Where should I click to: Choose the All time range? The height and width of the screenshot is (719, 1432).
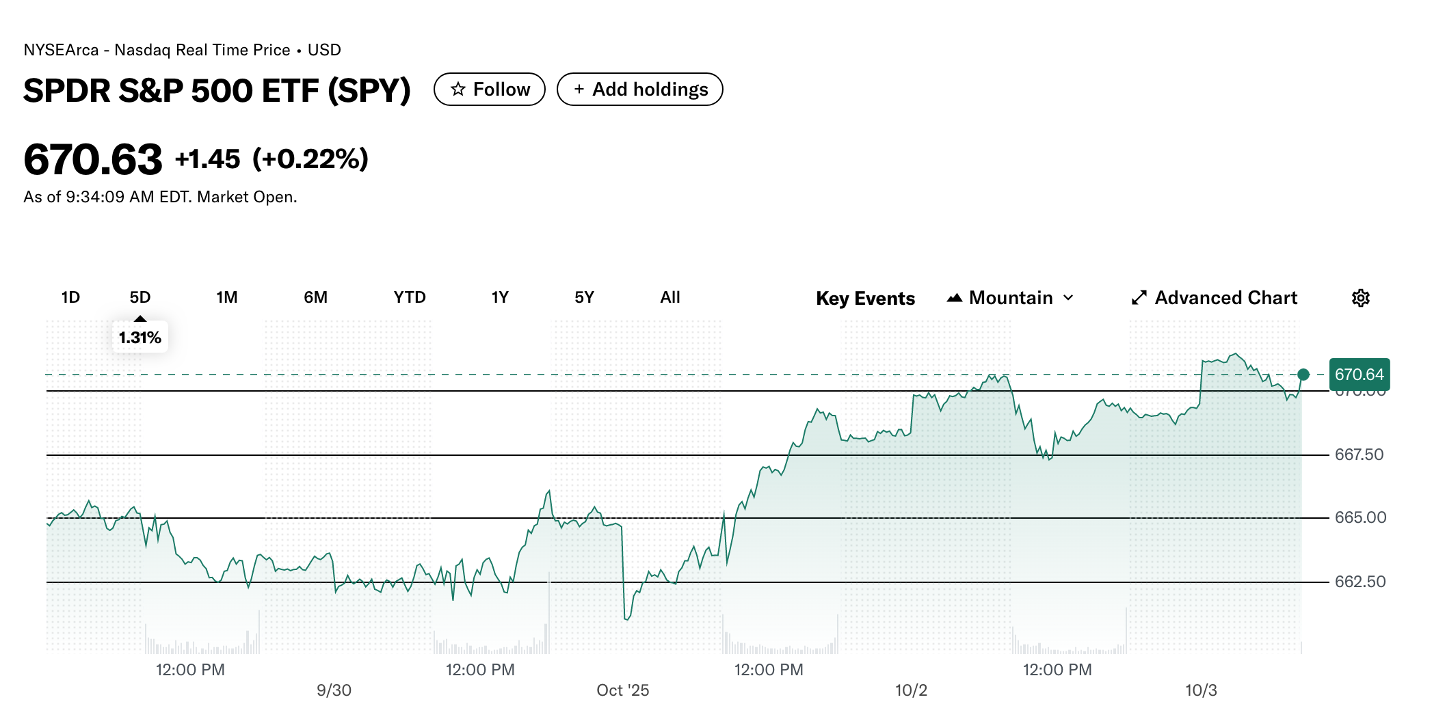tap(670, 297)
